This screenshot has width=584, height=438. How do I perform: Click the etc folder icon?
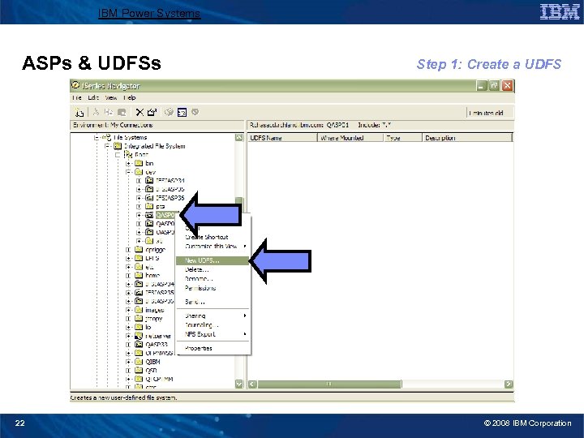pos(139,267)
